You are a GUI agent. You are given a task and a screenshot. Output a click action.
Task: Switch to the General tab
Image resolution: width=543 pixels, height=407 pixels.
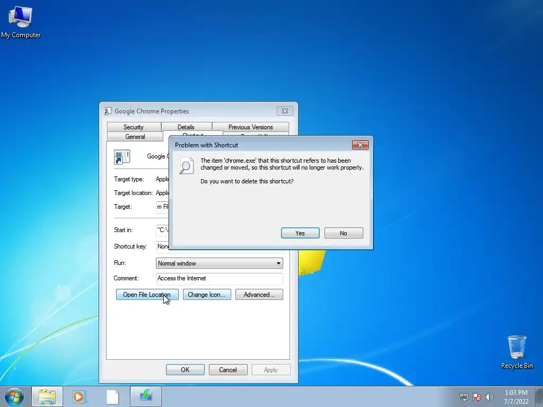[135, 137]
